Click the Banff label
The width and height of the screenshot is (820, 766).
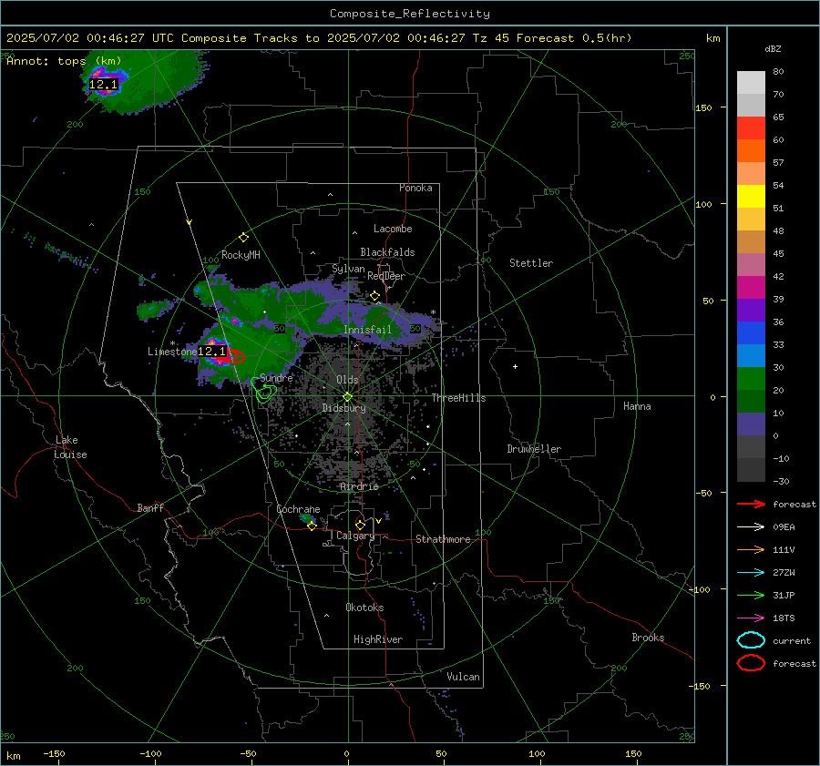pyautogui.click(x=150, y=507)
